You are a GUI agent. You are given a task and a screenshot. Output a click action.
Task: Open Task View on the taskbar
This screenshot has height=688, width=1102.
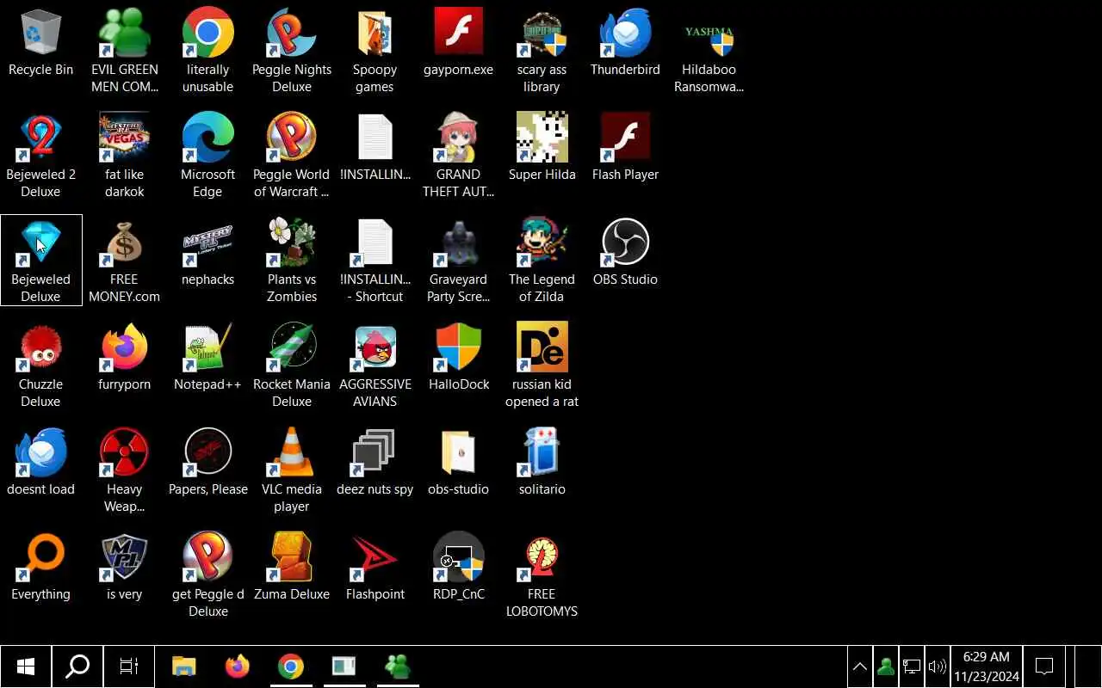click(x=129, y=666)
